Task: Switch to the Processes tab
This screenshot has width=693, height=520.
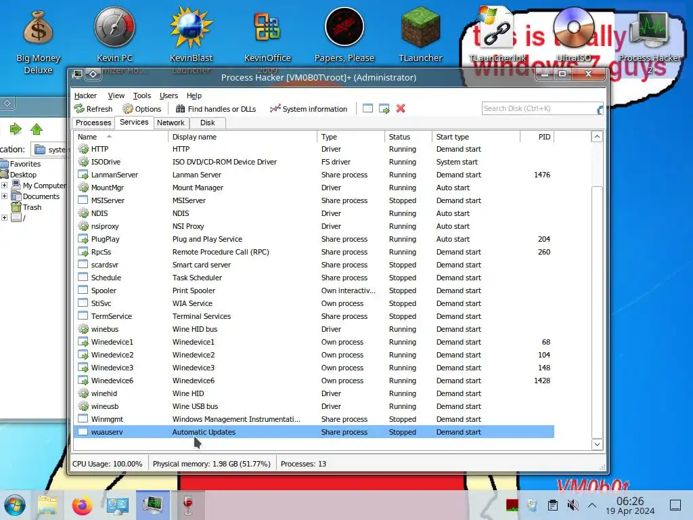Action: click(x=93, y=123)
